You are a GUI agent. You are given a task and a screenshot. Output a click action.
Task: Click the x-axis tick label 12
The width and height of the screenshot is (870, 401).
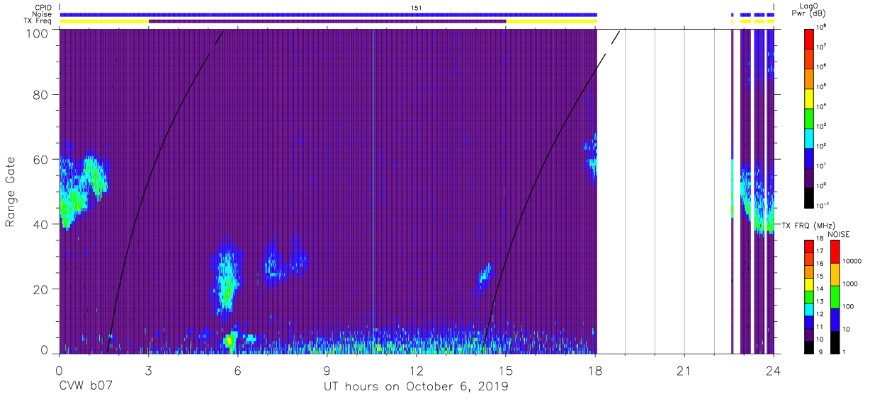(417, 371)
